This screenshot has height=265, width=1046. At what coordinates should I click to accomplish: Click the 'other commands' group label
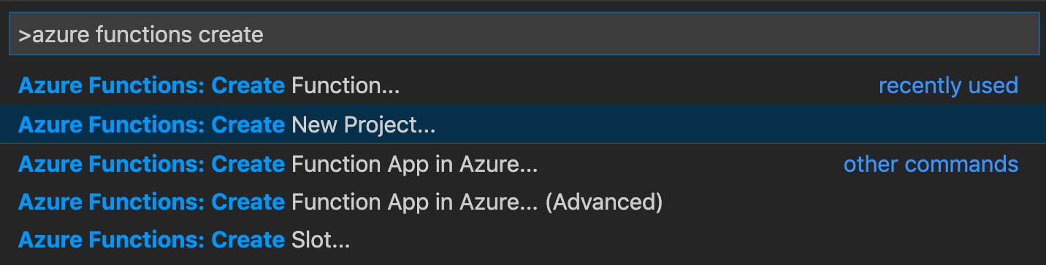coord(931,164)
